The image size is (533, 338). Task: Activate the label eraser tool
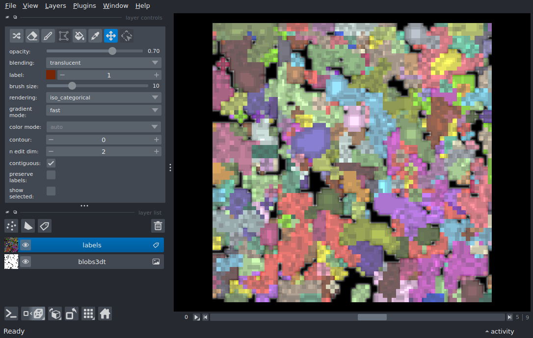(x=32, y=36)
